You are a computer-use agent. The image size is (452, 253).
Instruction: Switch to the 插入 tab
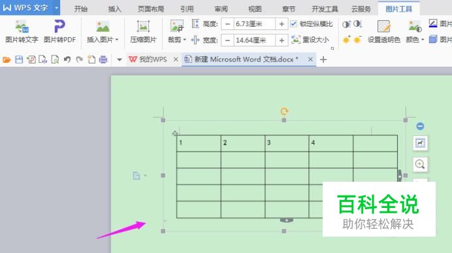[x=114, y=9]
